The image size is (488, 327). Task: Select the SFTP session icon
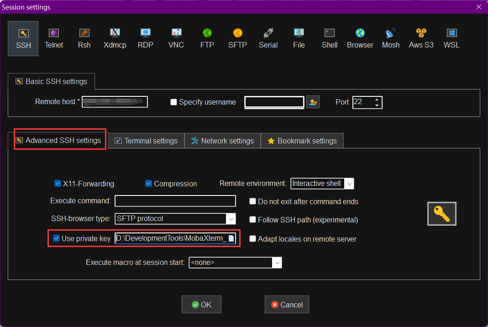point(237,39)
